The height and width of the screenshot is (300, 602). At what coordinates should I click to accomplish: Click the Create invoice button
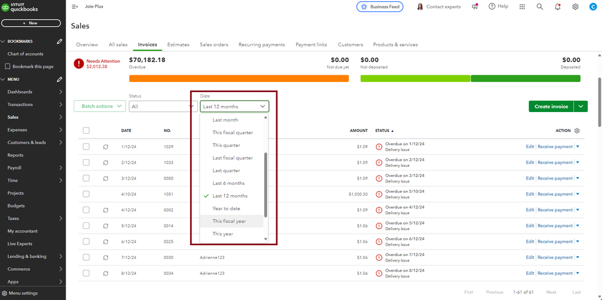click(x=551, y=106)
